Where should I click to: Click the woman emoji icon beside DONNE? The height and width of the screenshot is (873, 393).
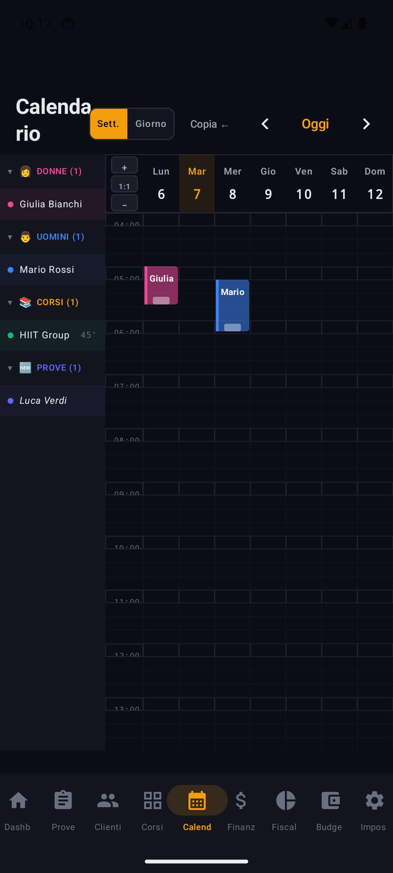pos(25,171)
